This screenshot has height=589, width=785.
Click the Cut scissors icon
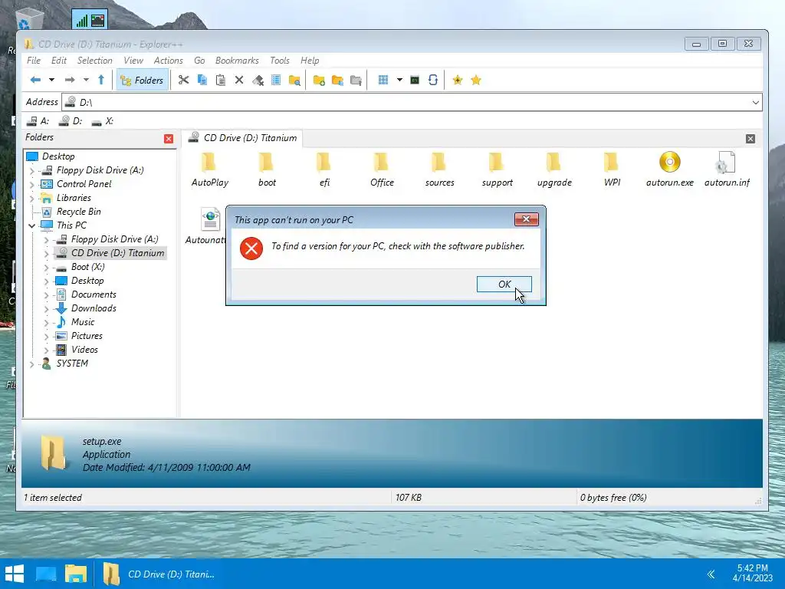pos(183,80)
